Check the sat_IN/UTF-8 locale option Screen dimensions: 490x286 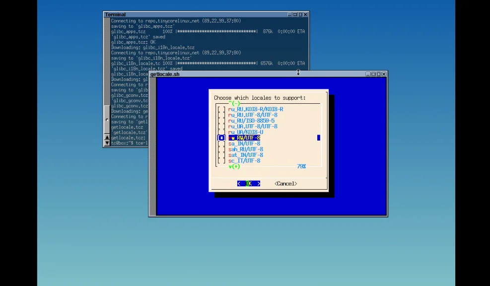point(221,155)
